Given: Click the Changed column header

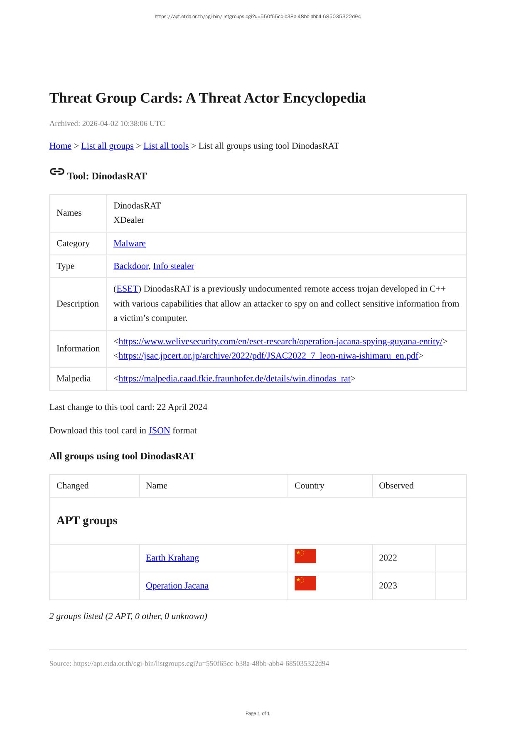Looking at the screenshot, I should [73, 486].
